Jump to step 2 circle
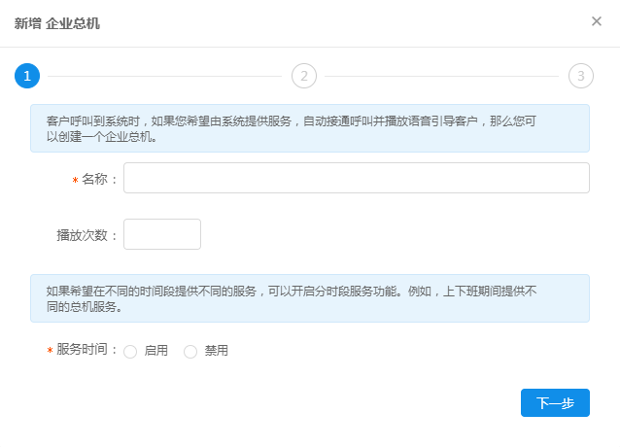Screen dimensions: 620x447 pyautogui.click(x=304, y=76)
